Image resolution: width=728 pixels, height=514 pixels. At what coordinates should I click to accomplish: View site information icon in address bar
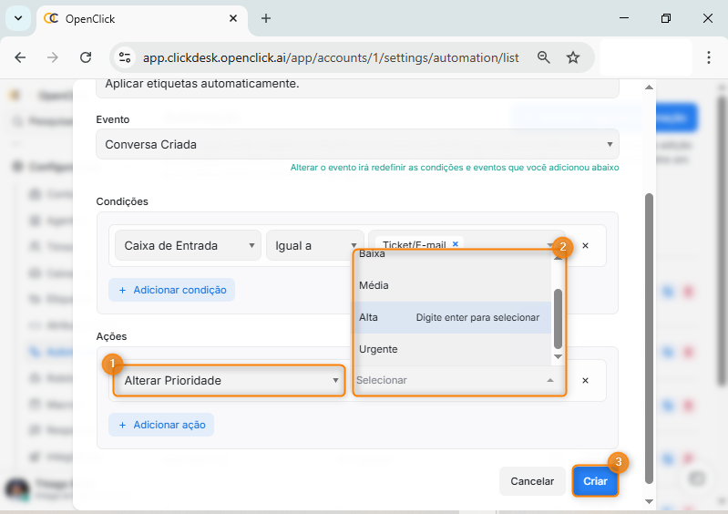(125, 57)
